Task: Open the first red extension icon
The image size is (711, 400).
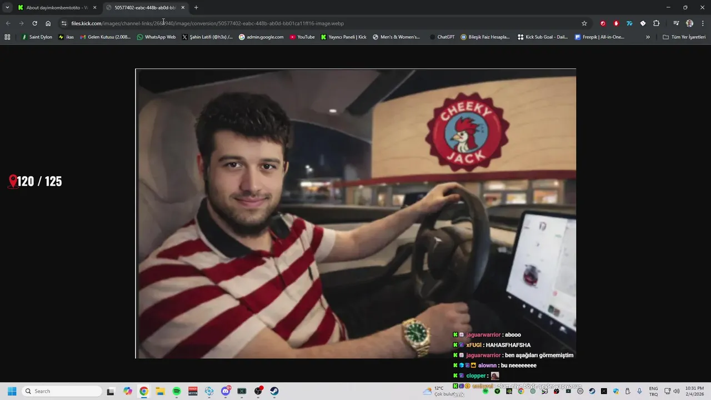Action: coord(603,23)
